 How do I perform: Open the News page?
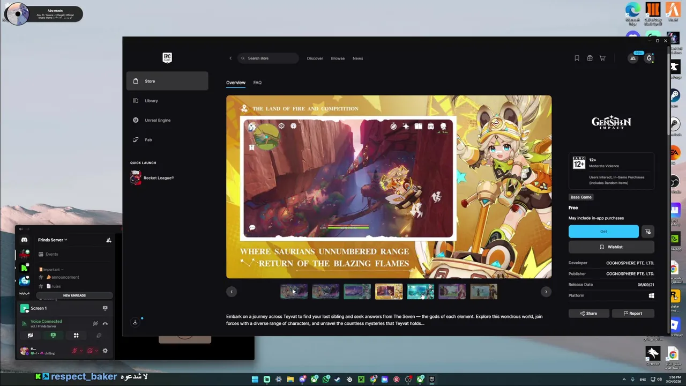(358, 58)
